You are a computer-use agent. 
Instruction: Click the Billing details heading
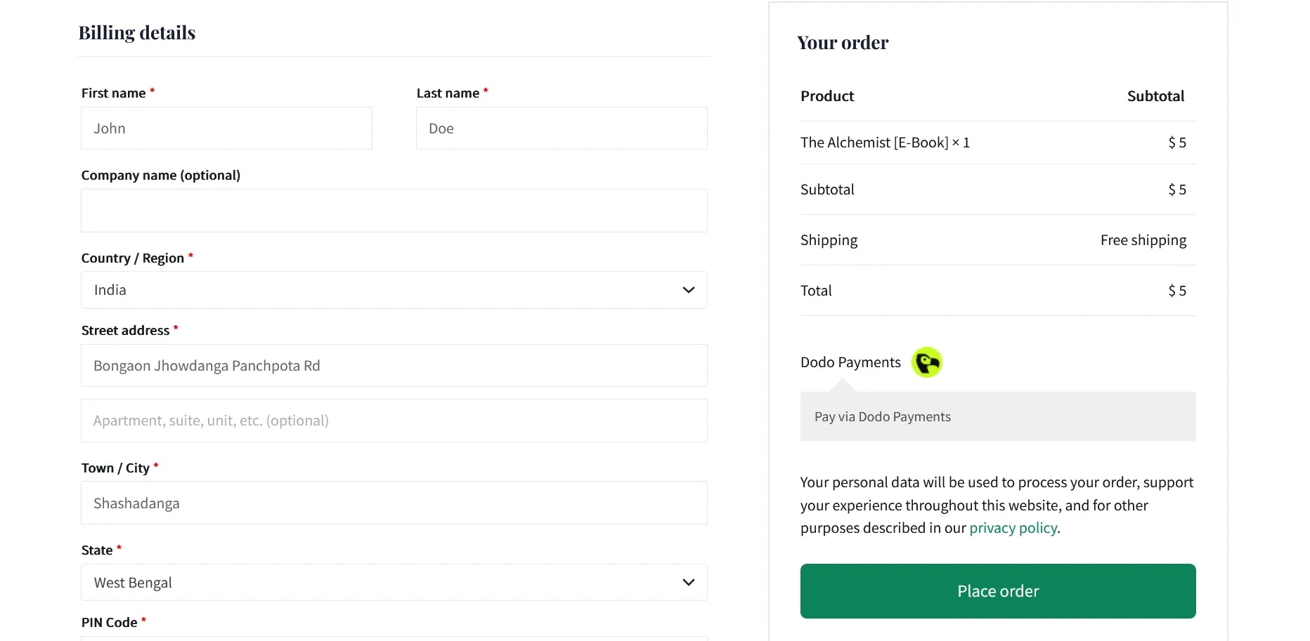137,32
